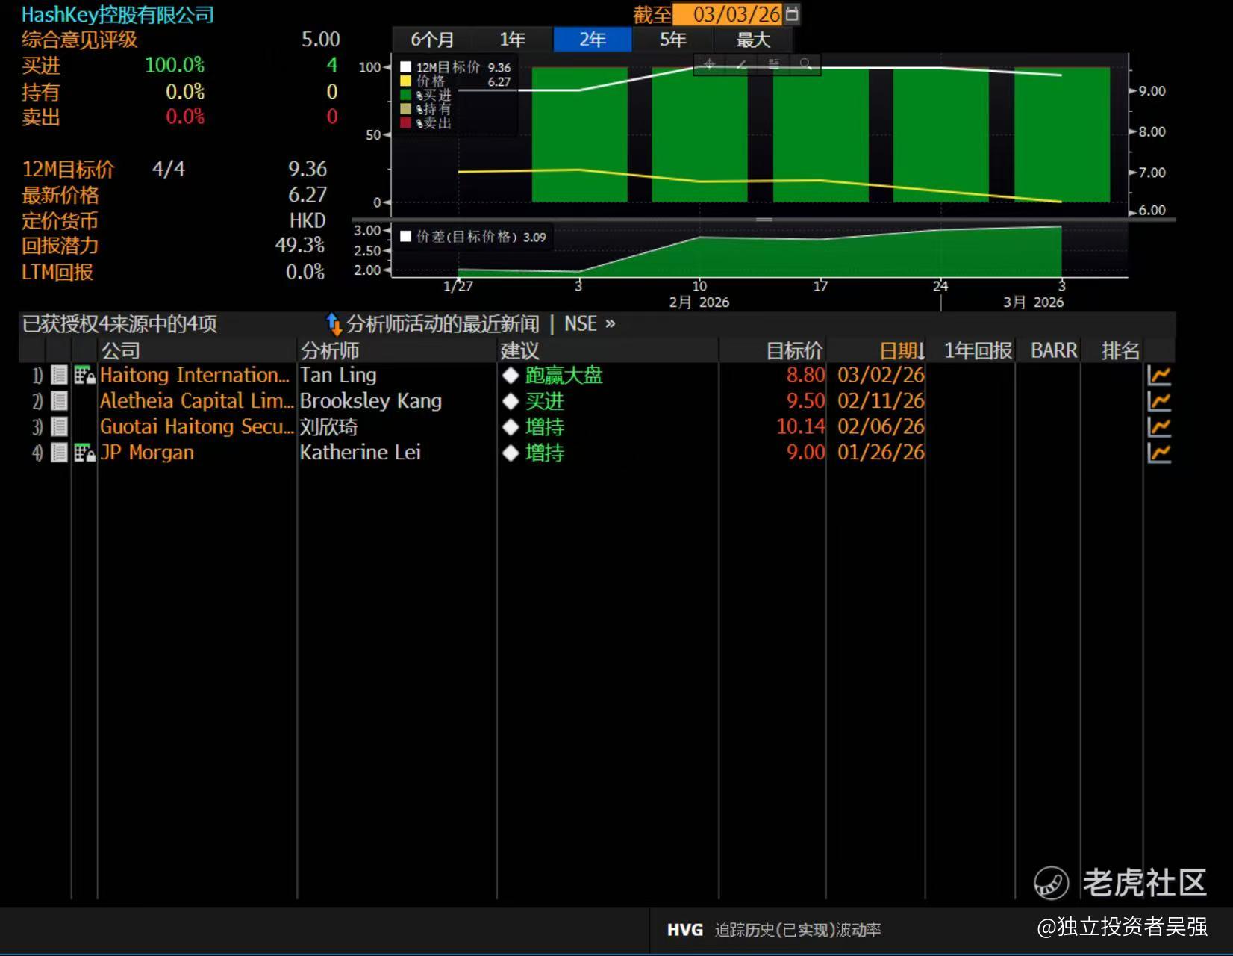Sort the table by 日期 column header
Screen dimensions: 1233x956
click(900, 350)
